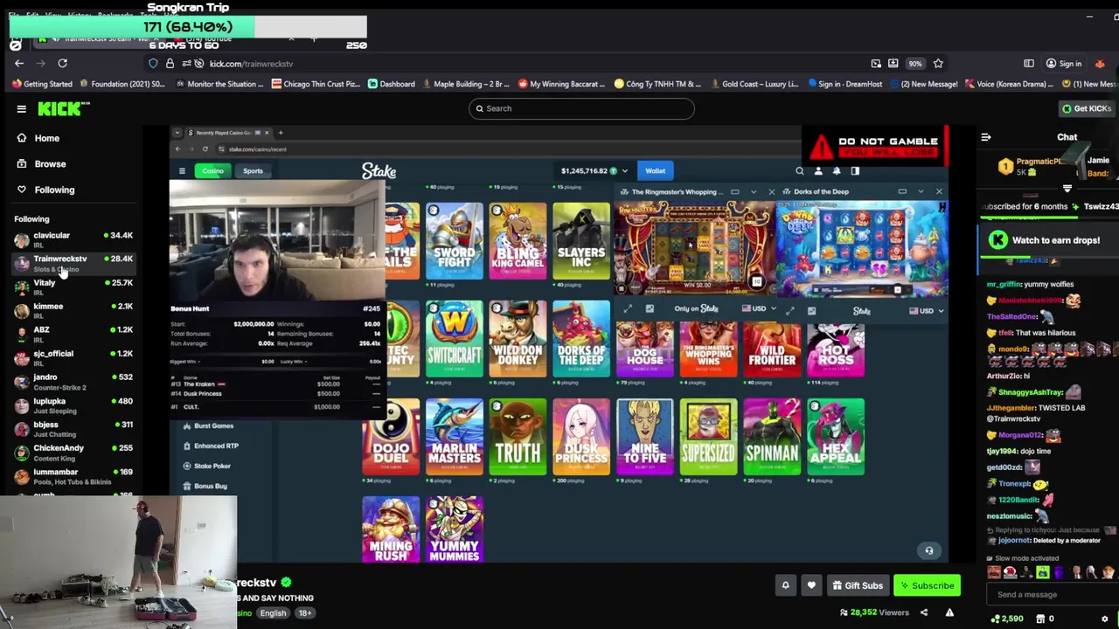The width and height of the screenshot is (1119, 629).
Task: Select the Sports tab on Stake
Action: (x=253, y=170)
